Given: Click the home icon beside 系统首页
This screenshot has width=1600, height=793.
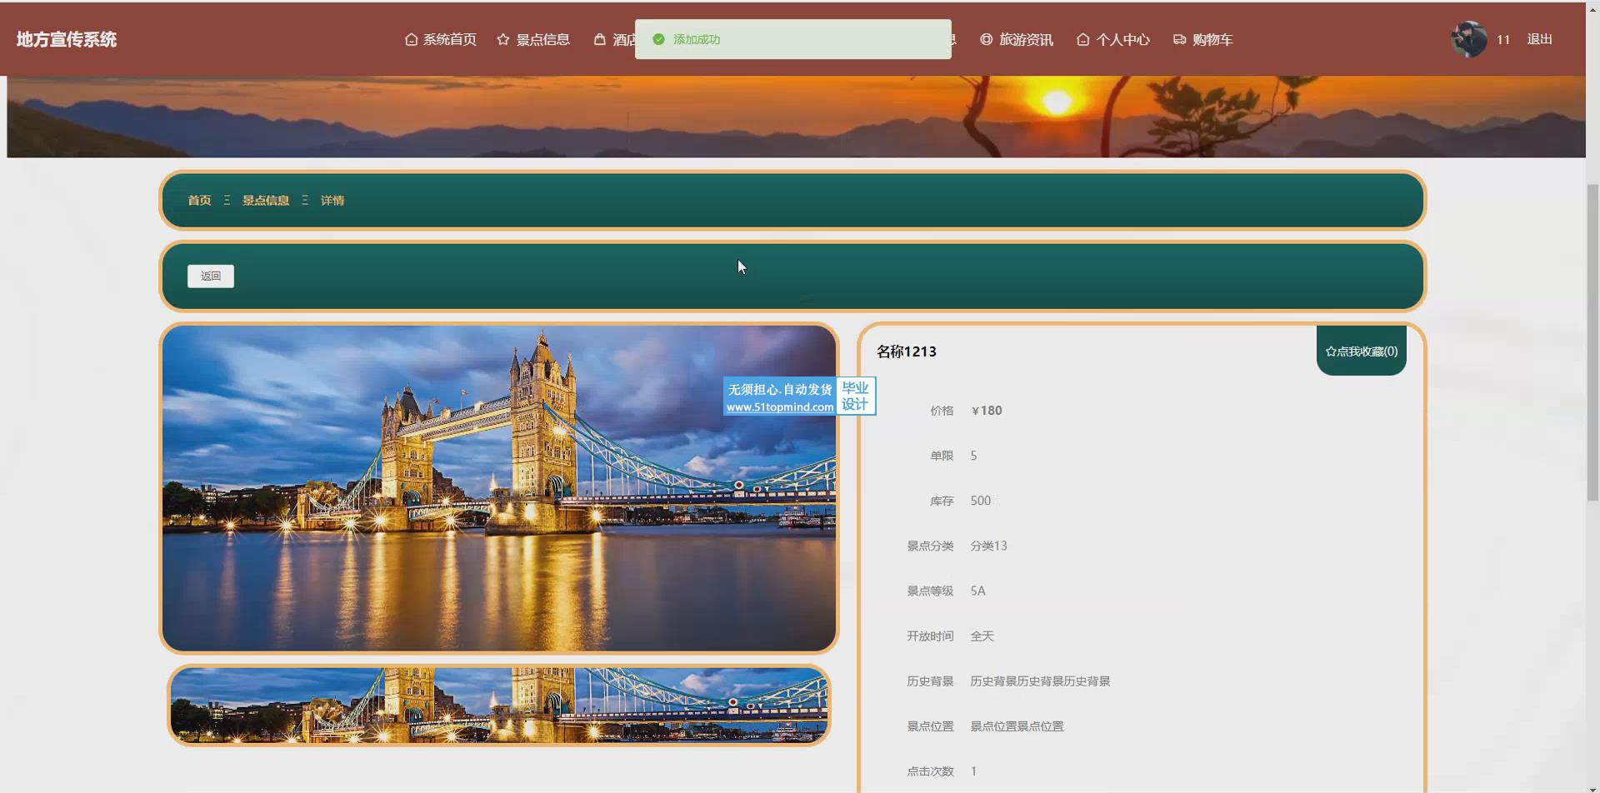Looking at the screenshot, I should (411, 39).
